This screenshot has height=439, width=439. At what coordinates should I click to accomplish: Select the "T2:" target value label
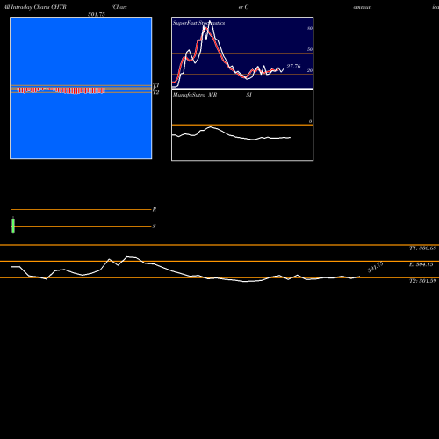(x=422, y=281)
